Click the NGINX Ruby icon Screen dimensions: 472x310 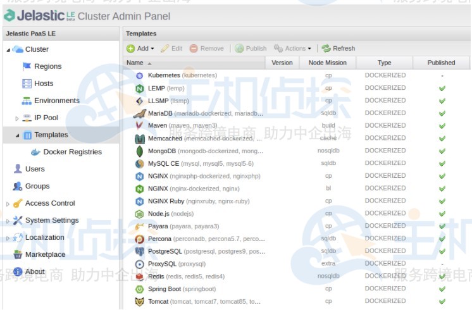tap(139, 201)
